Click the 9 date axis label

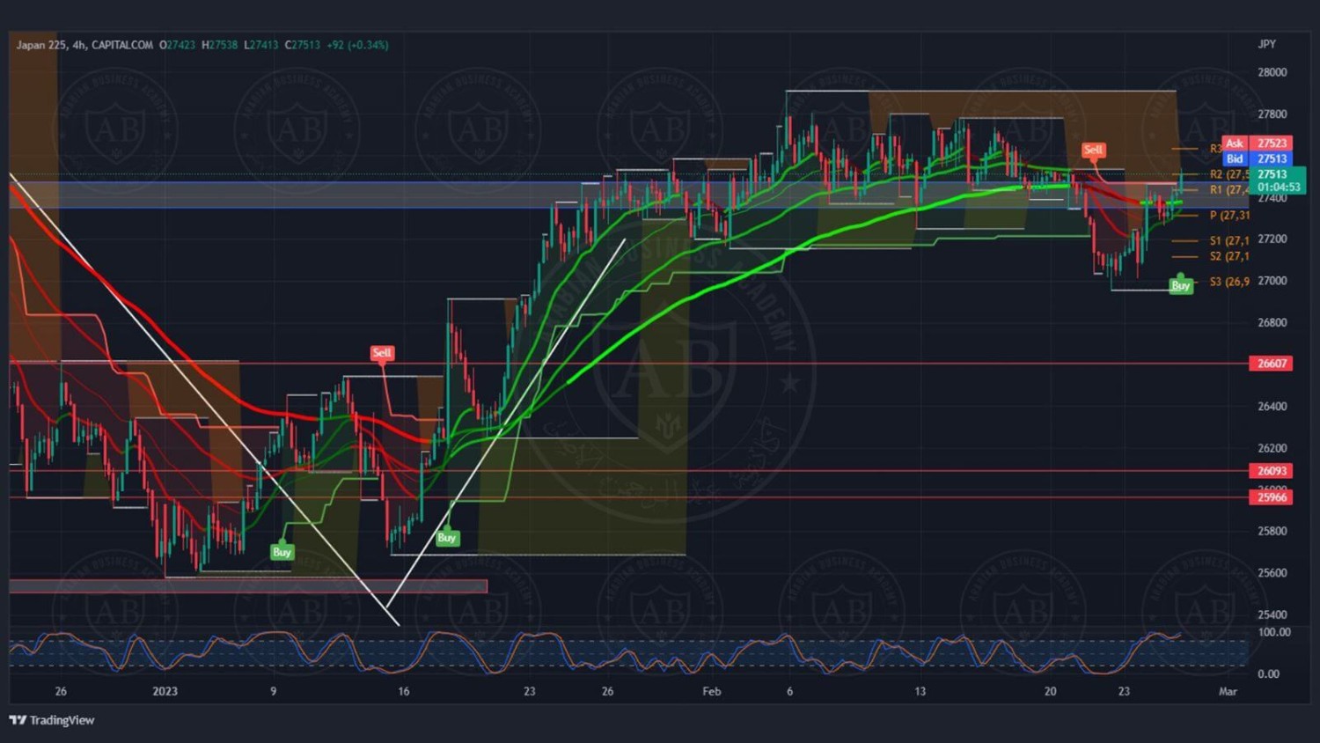tap(273, 691)
